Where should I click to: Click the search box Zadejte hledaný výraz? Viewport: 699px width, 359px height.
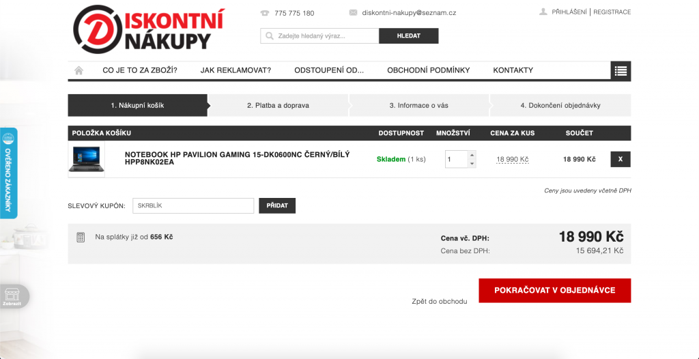coord(319,35)
